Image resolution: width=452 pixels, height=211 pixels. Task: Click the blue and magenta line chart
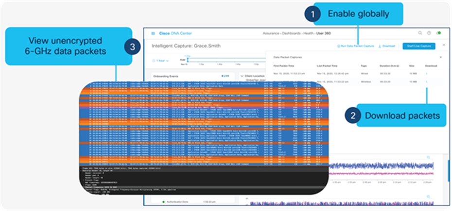click(x=381, y=170)
